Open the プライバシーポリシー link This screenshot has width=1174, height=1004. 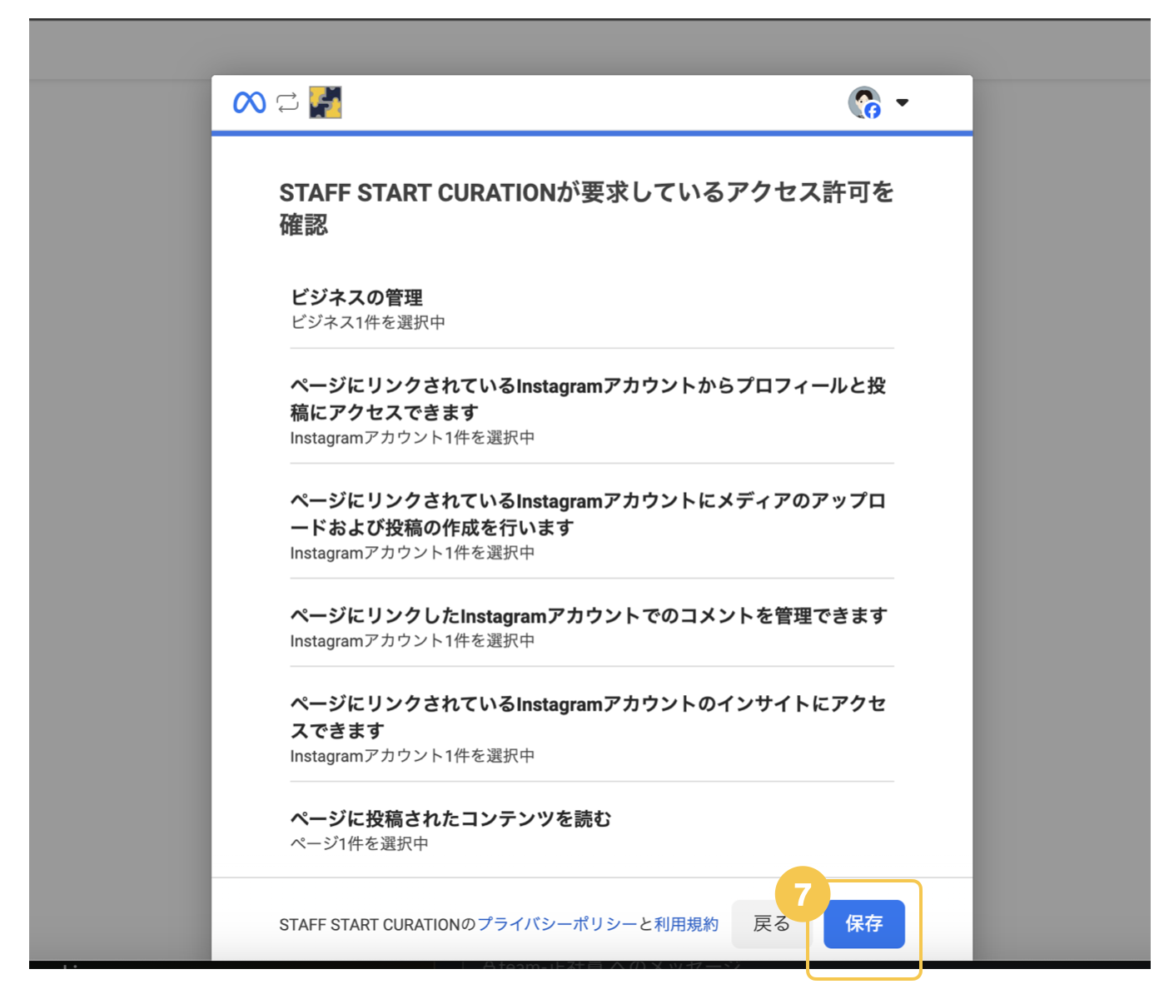[x=557, y=924]
